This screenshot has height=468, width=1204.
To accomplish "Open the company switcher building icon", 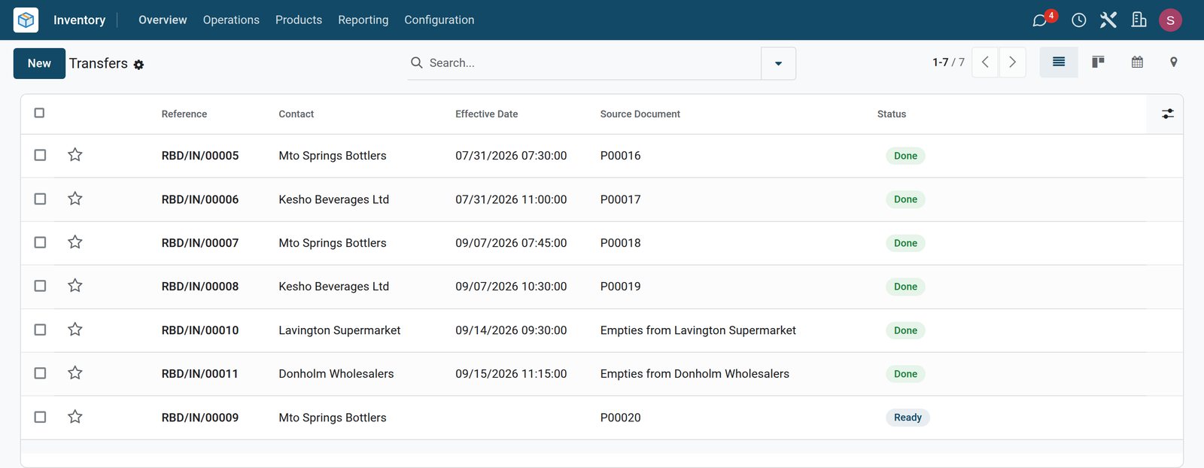I will 1139,20.
